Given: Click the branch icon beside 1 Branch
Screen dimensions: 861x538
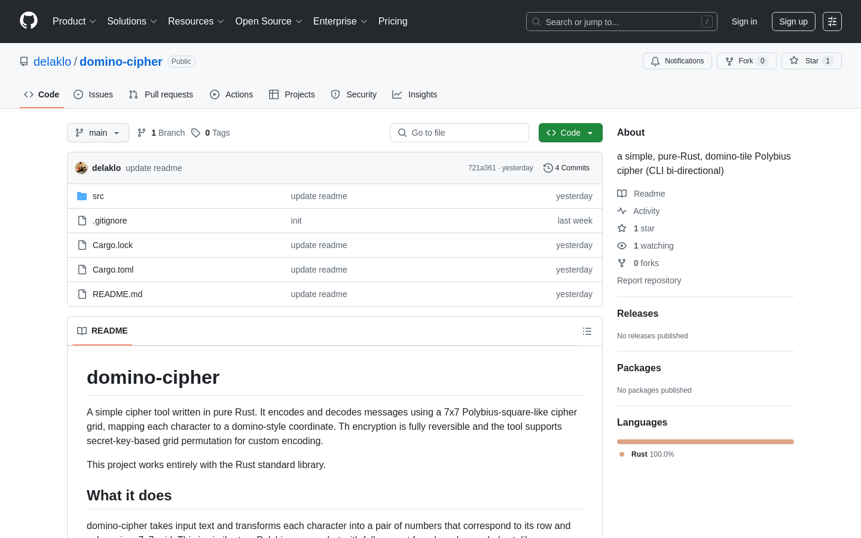Looking at the screenshot, I should click(x=142, y=133).
